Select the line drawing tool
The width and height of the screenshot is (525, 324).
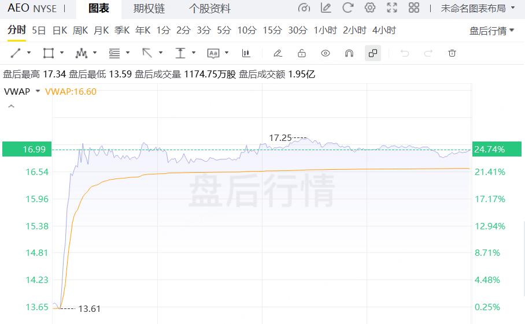pyautogui.click(x=16, y=53)
